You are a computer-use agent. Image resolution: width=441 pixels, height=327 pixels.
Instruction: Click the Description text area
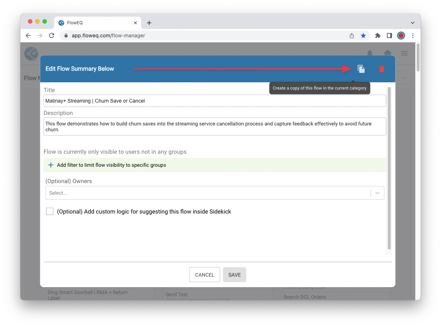[x=215, y=127]
